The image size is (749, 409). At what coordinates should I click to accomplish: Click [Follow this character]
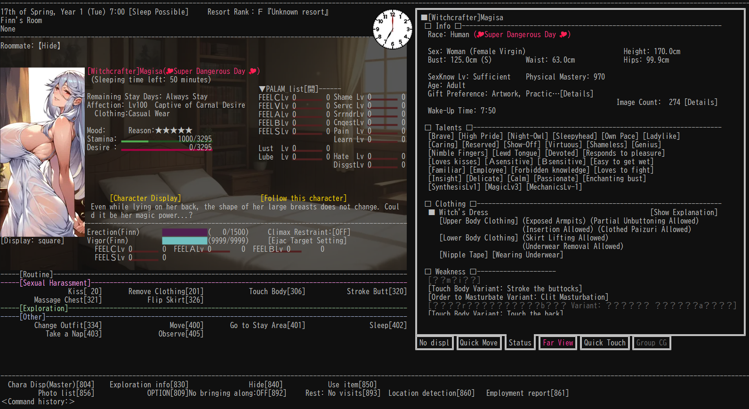point(304,198)
